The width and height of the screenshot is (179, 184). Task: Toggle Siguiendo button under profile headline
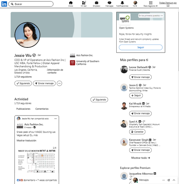click(x=23, y=84)
